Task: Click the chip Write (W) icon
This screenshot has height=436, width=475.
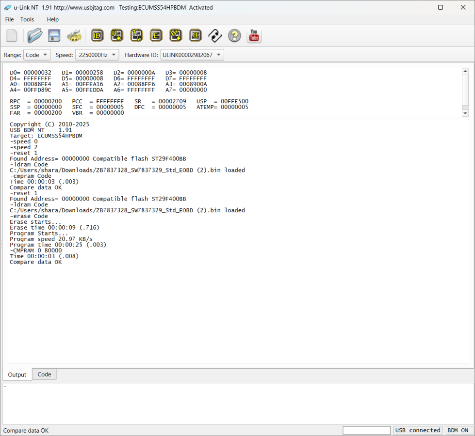Action: coord(175,35)
